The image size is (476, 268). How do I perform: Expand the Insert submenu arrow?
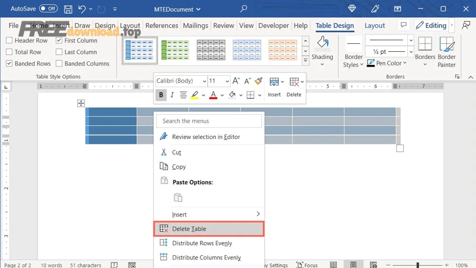click(258, 214)
